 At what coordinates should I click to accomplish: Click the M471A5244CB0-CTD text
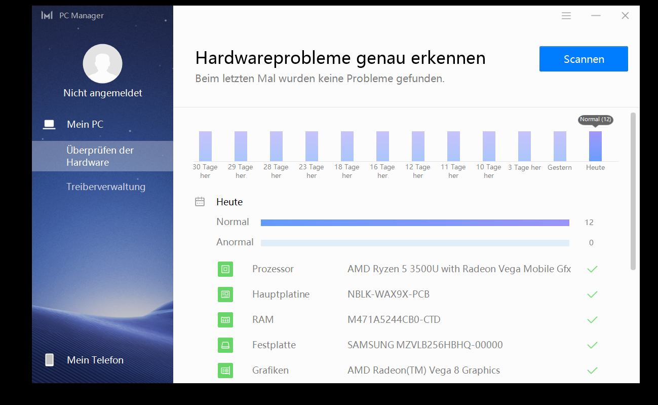click(394, 320)
